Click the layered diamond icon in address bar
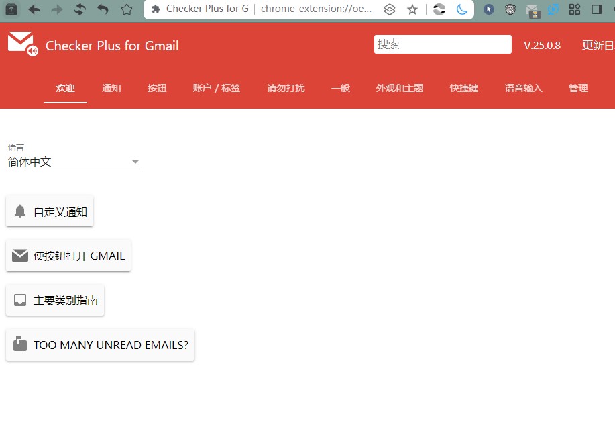The image size is (615, 427). [390, 9]
